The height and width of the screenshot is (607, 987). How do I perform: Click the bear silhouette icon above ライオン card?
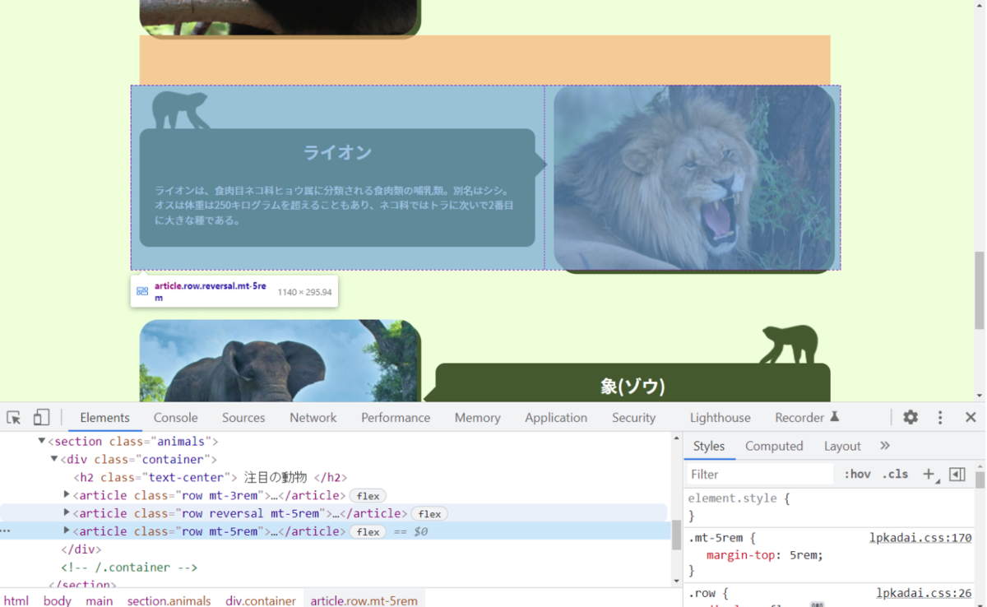pyautogui.click(x=180, y=110)
